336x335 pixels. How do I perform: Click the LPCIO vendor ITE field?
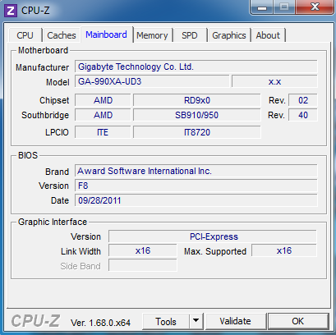click(x=103, y=132)
